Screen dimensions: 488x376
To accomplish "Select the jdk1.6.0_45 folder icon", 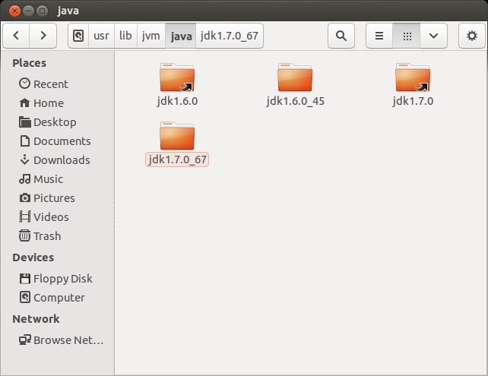I will point(295,77).
